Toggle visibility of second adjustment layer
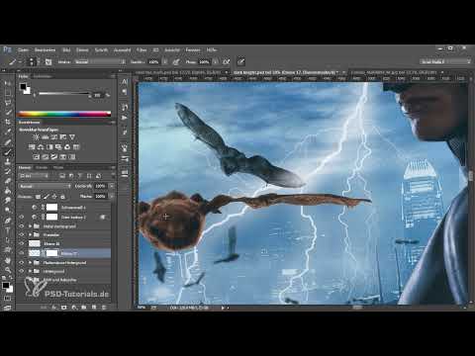 (22, 217)
